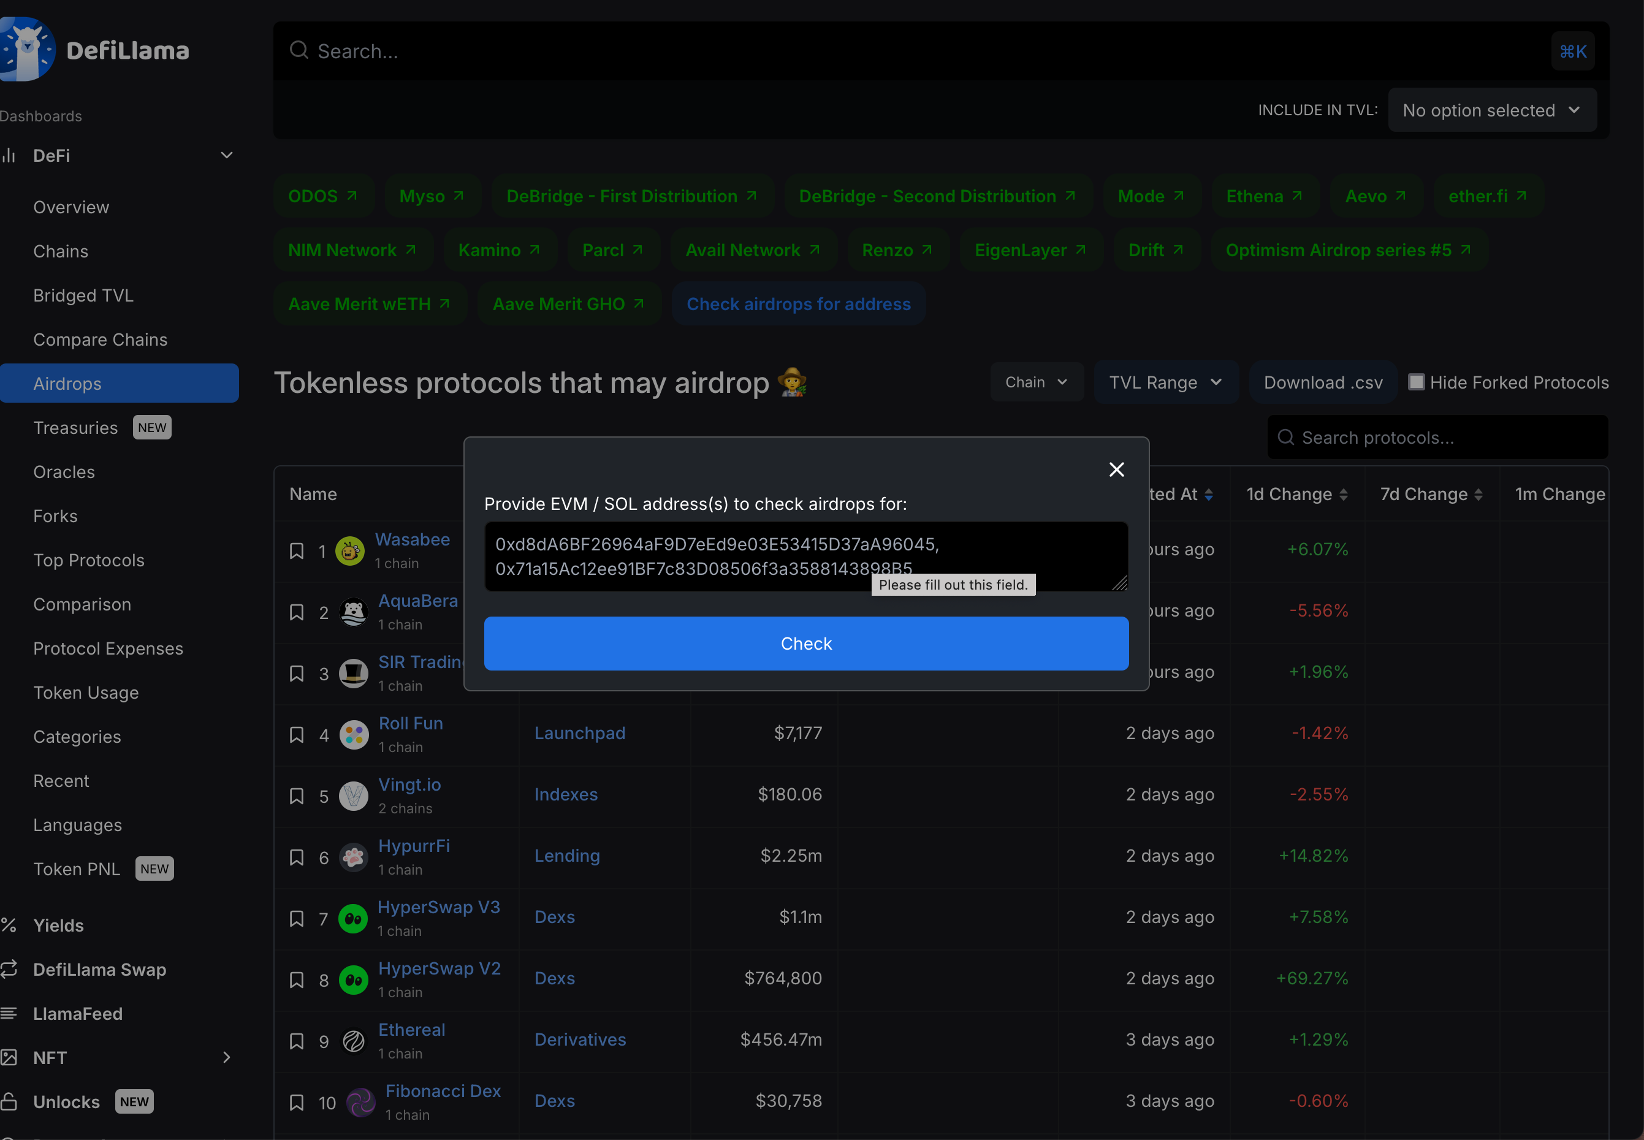Bookmark the HyperSwap V3 row
This screenshot has width=1644, height=1140.
point(297,919)
